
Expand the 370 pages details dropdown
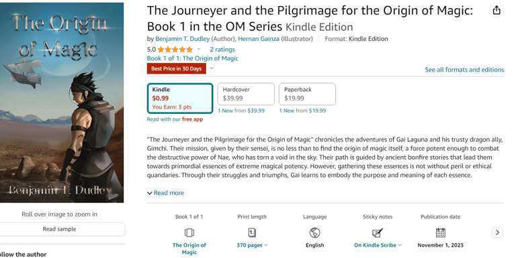click(x=265, y=245)
